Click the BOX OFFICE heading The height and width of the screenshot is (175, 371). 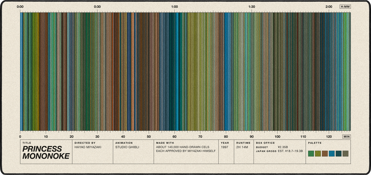pyautogui.click(x=265, y=143)
